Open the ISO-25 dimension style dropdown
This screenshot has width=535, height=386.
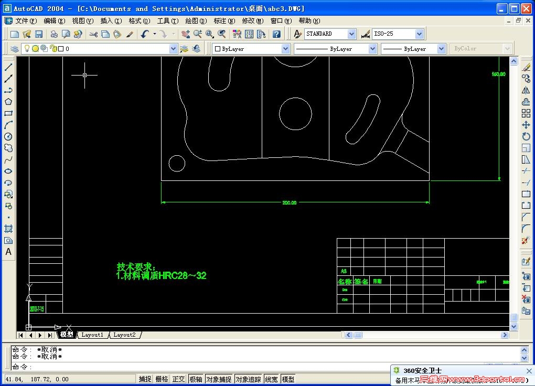[x=419, y=34]
